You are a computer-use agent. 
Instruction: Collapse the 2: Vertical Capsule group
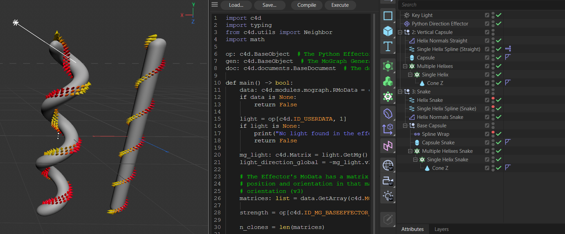point(400,32)
